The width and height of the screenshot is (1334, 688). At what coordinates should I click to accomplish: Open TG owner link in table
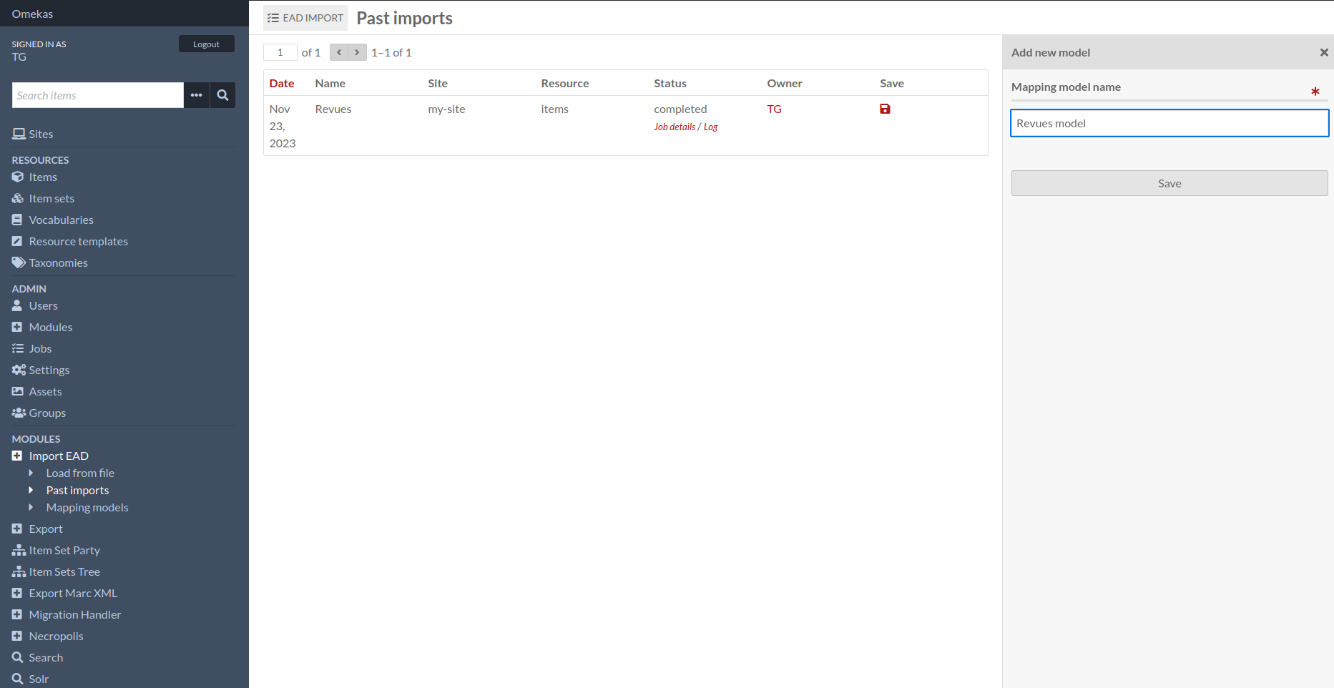pyautogui.click(x=775, y=109)
